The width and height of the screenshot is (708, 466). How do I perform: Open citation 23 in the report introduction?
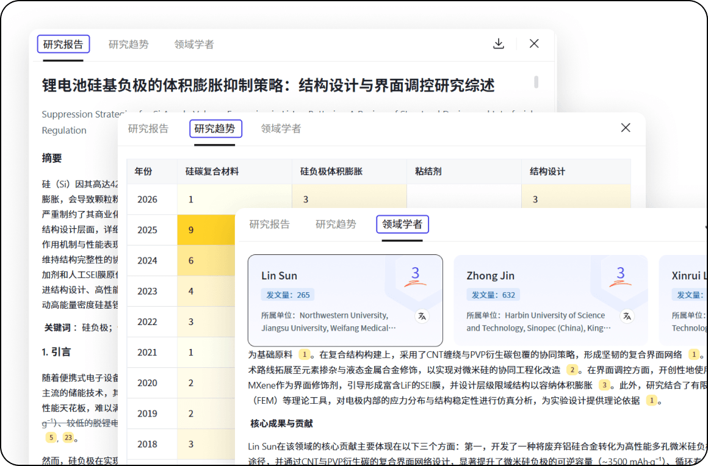[68, 437]
